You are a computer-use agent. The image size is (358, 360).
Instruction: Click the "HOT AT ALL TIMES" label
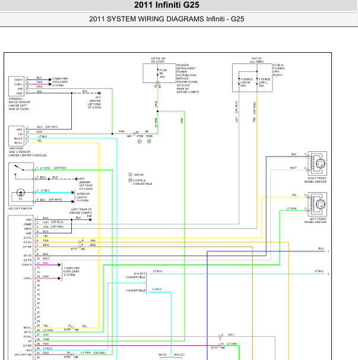click(256, 60)
